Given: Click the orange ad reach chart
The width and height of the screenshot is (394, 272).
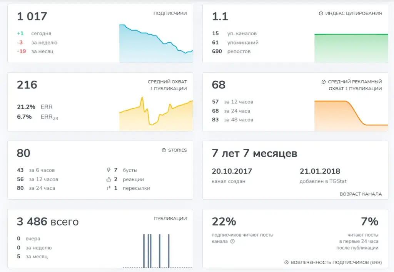Looking at the screenshot, I should pyautogui.click(x=351, y=115).
